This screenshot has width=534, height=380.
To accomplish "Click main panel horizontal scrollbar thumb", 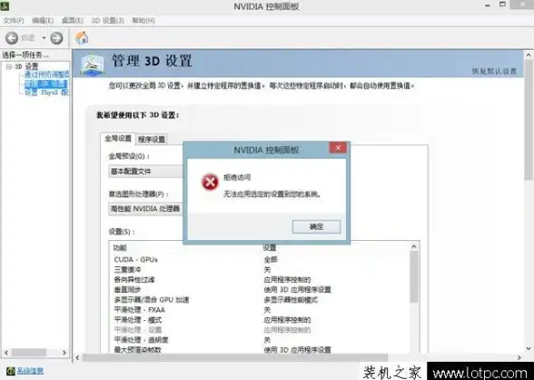I will (x=235, y=357).
